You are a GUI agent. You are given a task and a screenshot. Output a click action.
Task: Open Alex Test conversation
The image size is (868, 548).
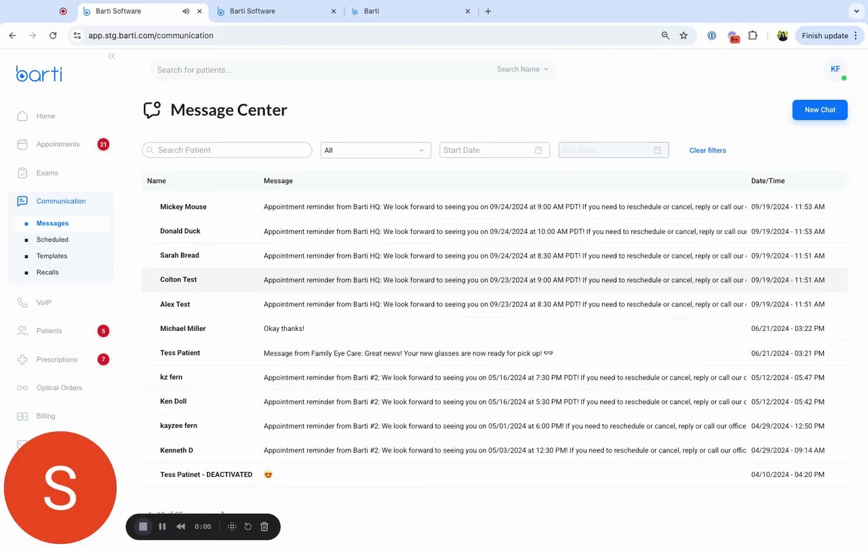point(494,305)
